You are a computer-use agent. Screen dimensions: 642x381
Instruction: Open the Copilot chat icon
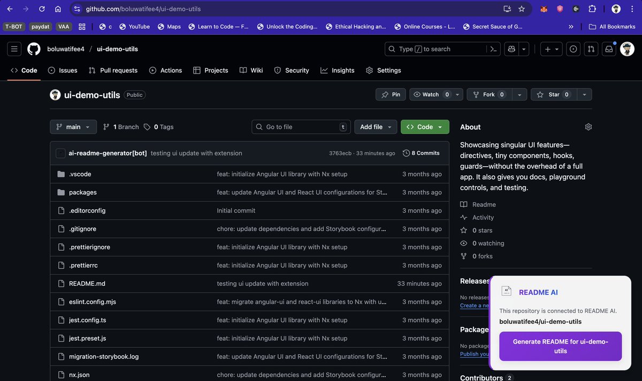point(512,49)
